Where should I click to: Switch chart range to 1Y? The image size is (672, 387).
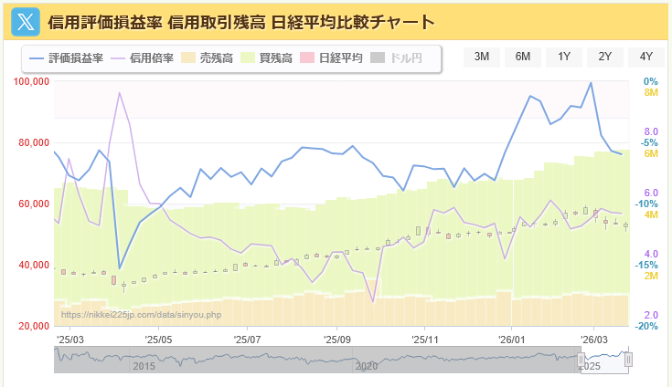coord(564,57)
